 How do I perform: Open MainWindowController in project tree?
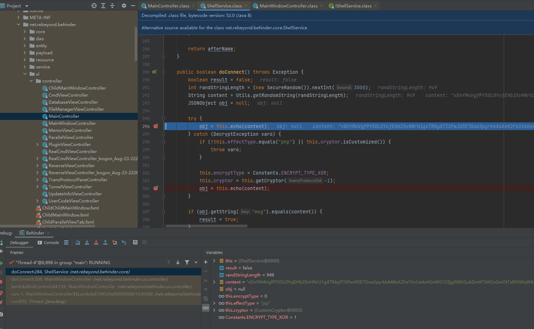(72, 123)
